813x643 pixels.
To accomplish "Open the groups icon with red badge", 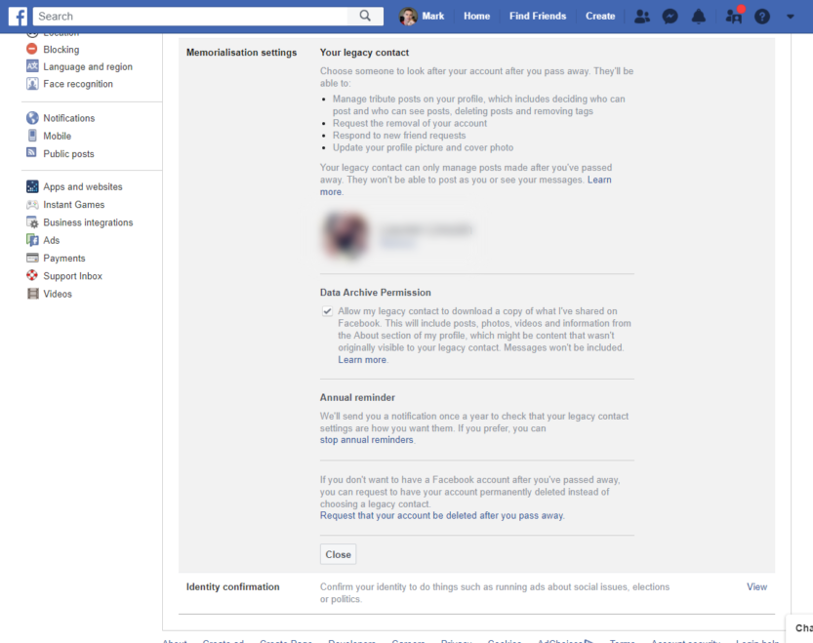I will [x=734, y=16].
